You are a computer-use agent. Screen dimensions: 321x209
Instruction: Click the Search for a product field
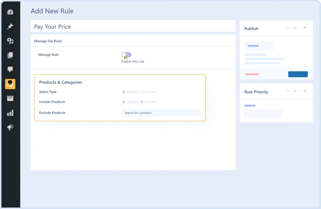pos(161,113)
